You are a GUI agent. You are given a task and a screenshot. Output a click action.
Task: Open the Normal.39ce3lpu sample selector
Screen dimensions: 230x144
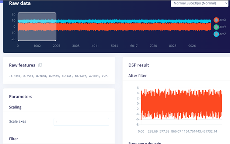[199, 3]
